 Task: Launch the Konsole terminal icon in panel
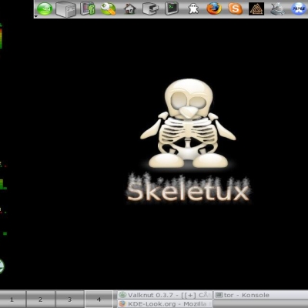click(172, 8)
